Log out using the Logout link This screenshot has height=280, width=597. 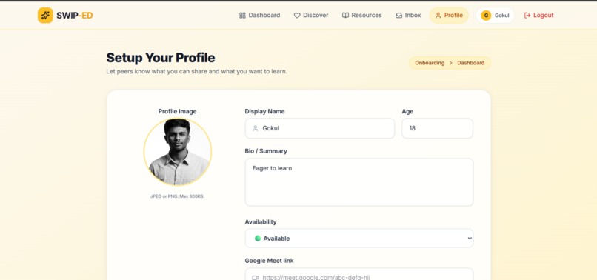538,16
